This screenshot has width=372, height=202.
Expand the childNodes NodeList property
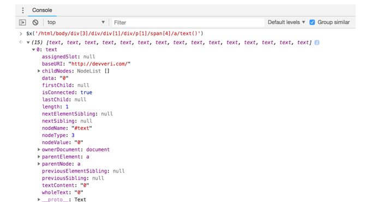coord(39,71)
